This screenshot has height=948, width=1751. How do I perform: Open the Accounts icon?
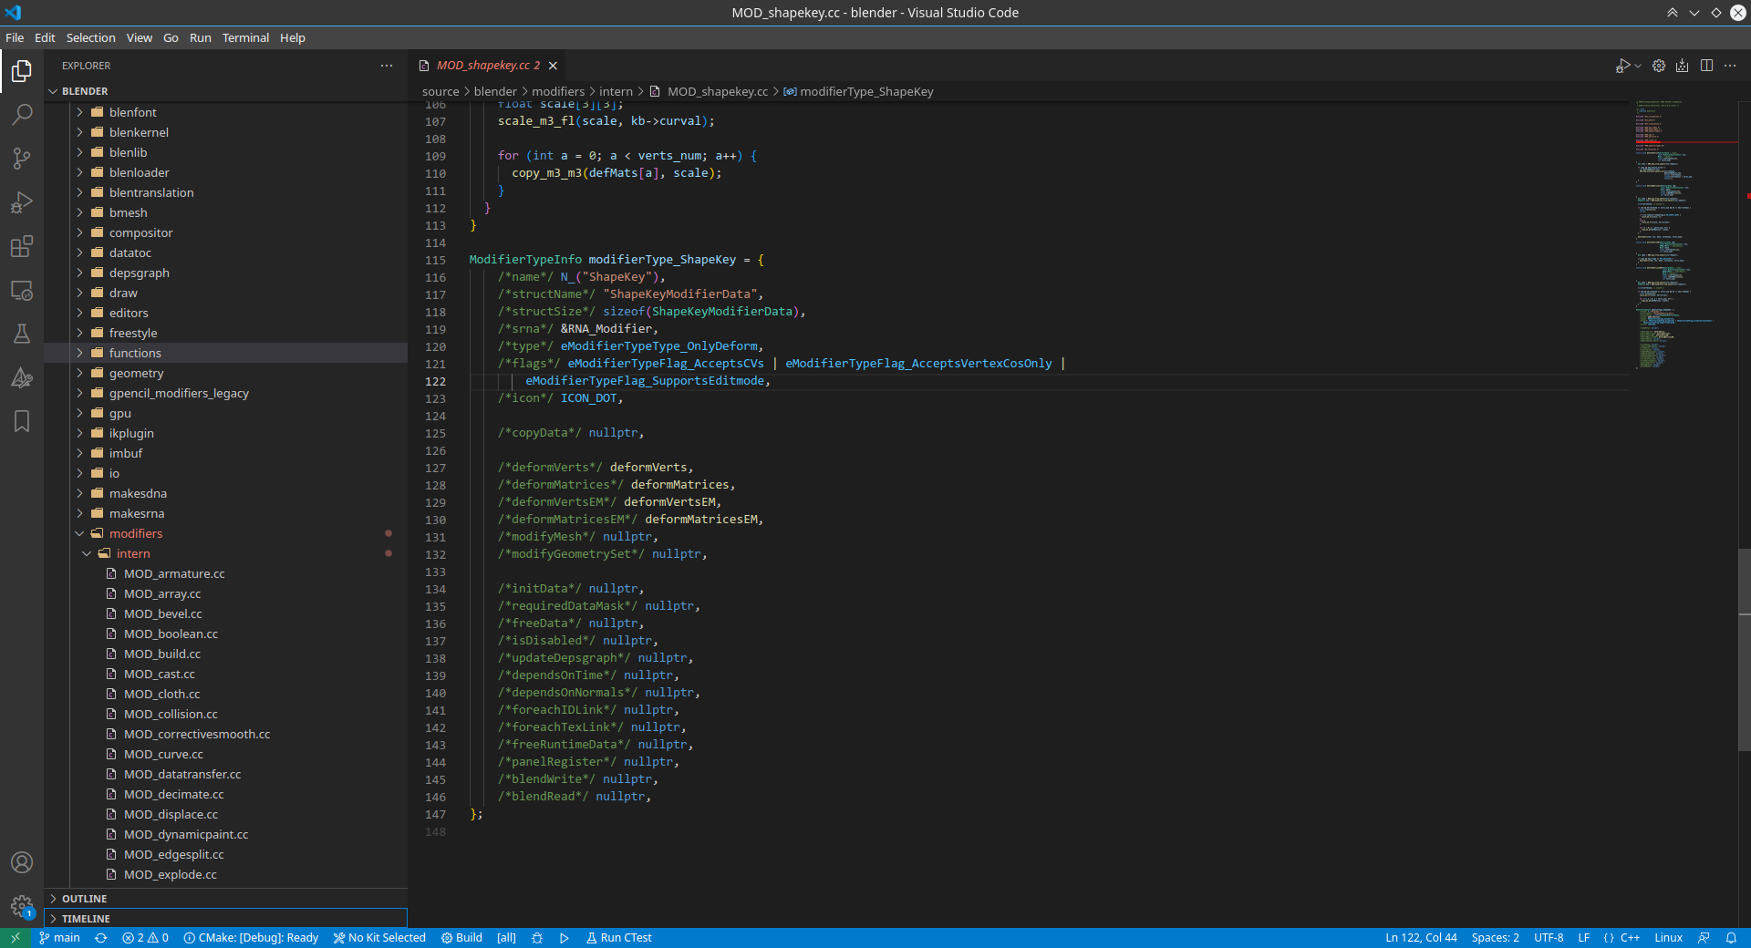22,862
